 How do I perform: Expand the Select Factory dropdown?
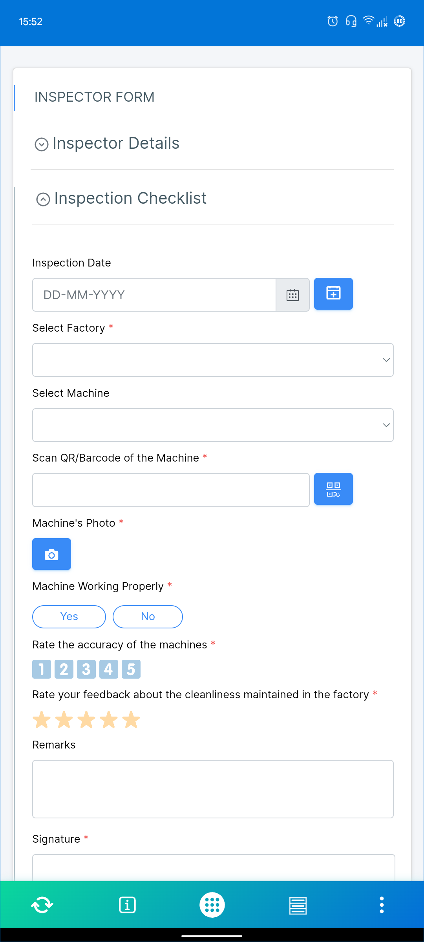[x=213, y=360]
